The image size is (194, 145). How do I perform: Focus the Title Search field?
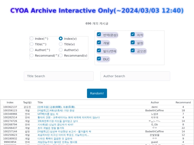tap(59, 76)
